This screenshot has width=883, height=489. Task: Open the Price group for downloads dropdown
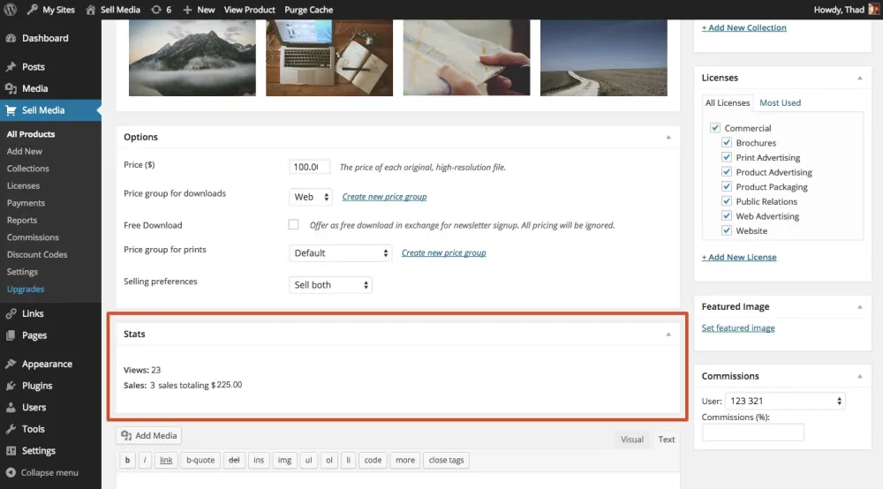[x=311, y=197]
